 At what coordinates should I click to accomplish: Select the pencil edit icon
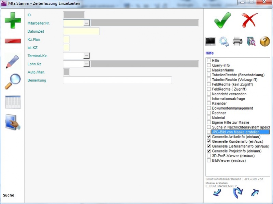(x=12, y=61)
